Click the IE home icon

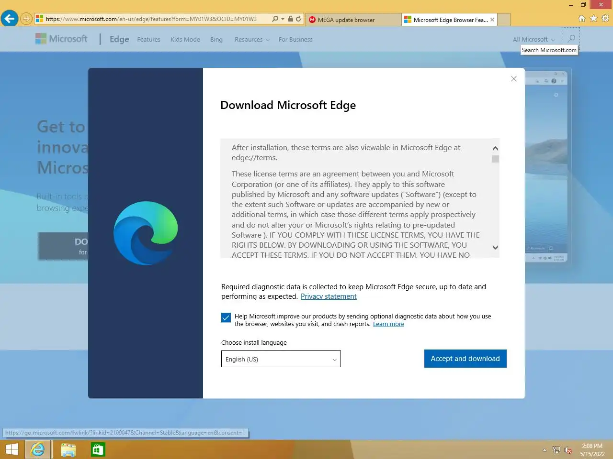pyautogui.click(x=582, y=19)
